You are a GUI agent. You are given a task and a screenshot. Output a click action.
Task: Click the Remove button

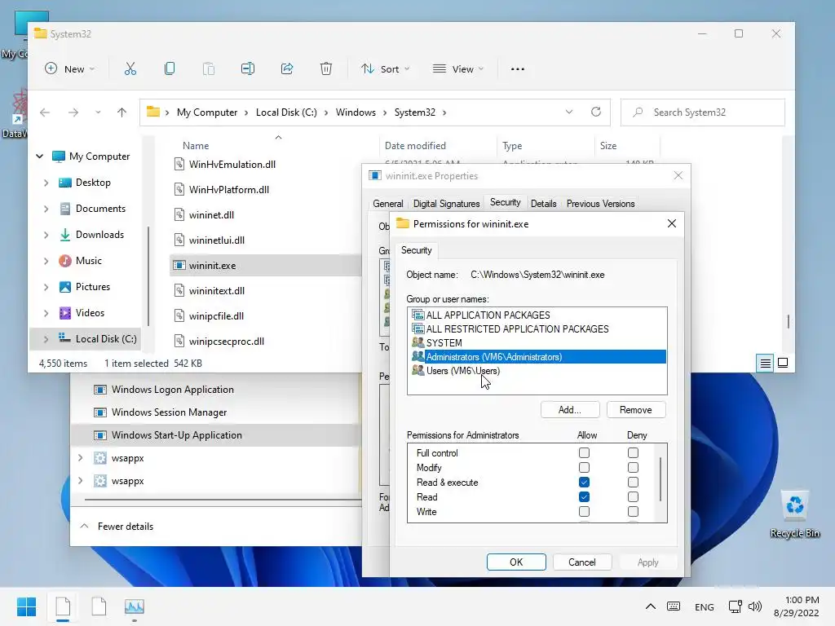pyautogui.click(x=636, y=410)
